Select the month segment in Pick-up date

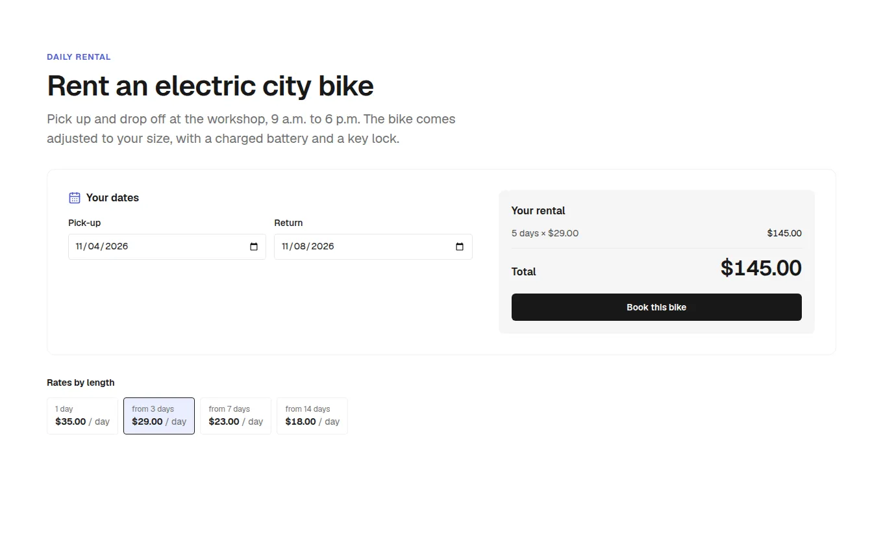tap(80, 247)
